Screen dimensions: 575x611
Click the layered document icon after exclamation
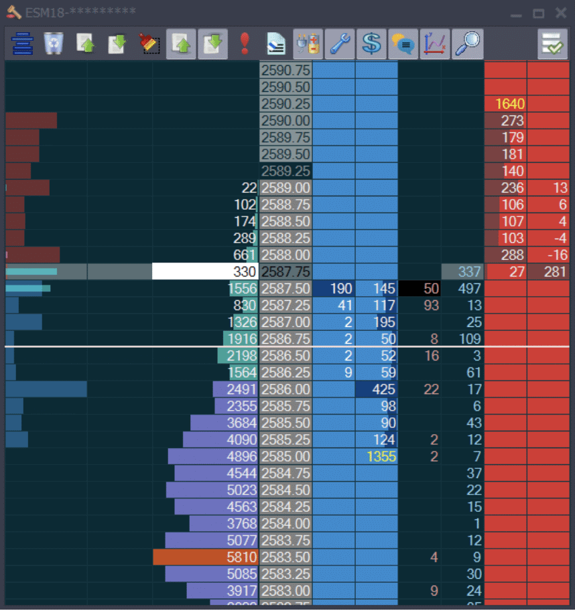pos(275,44)
